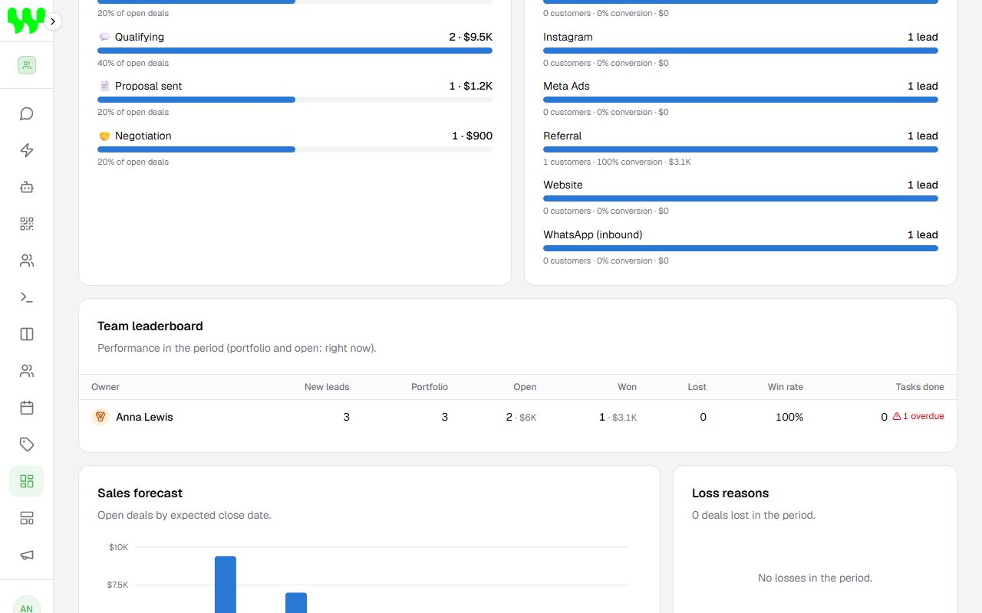
Task: Click the 100% win rate value
Action: tap(789, 417)
